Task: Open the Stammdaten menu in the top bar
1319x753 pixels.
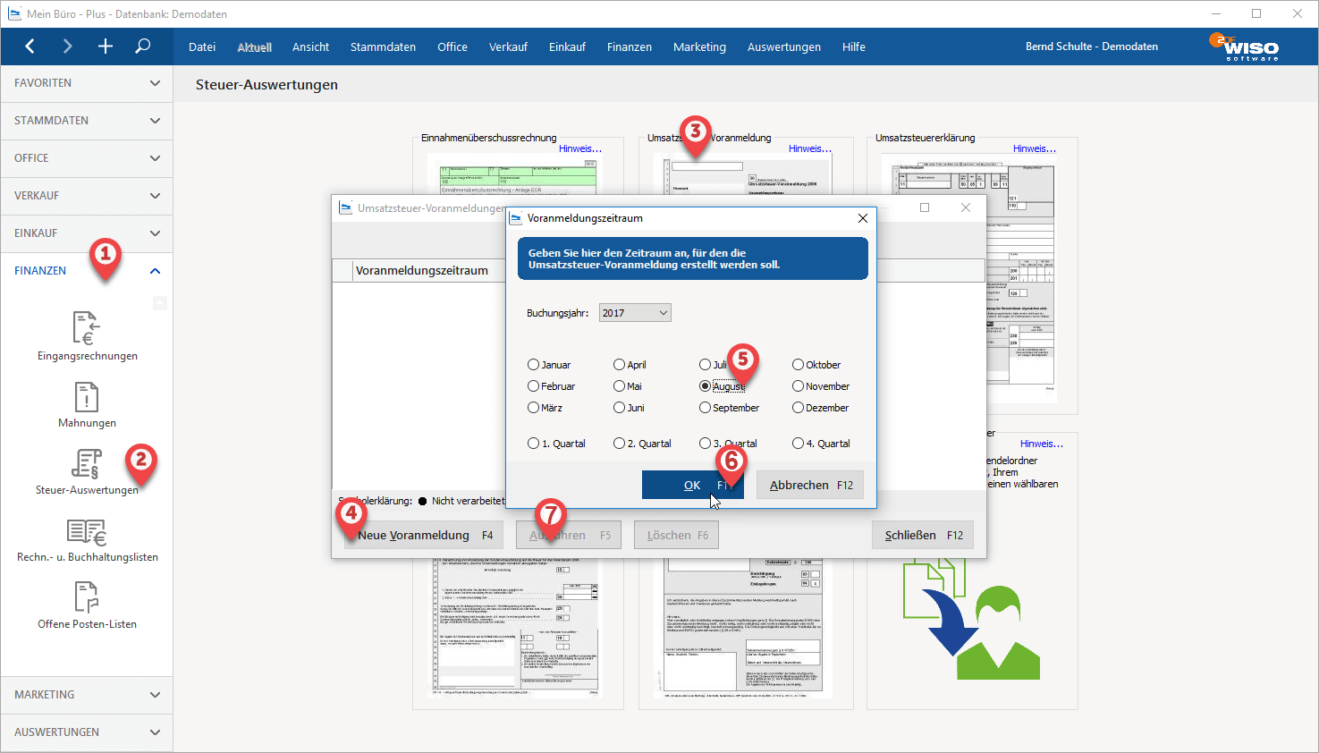Action: pos(383,47)
